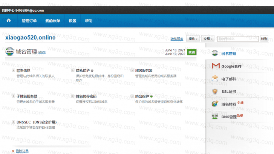The height and width of the screenshot is (154, 274).
Task: Click the green 续费 renew button
Action: pyautogui.click(x=192, y=52)
